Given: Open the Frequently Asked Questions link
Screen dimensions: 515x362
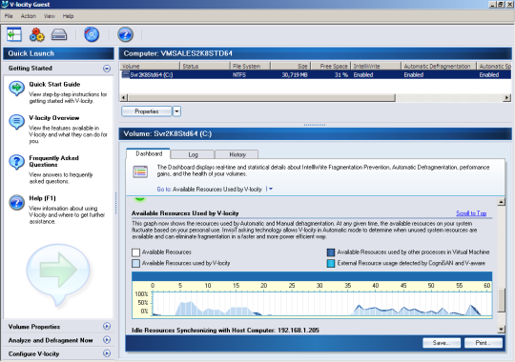Looking at the screenshot, I should pos(53,161).
